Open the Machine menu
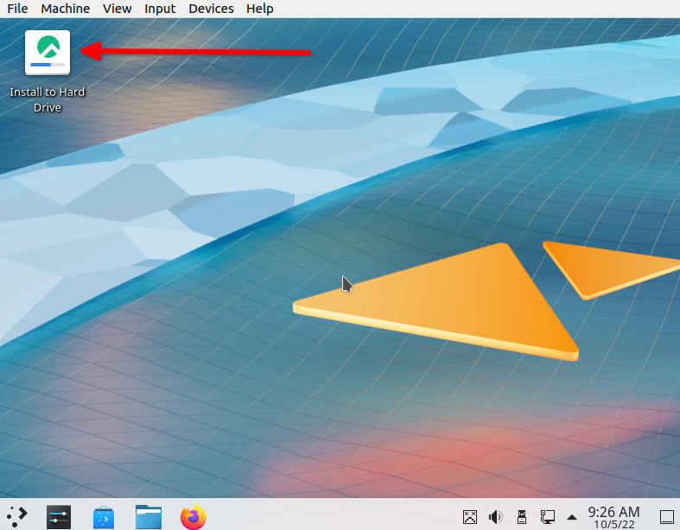Viewport: 680px width, 530px height. pos(65,9)
